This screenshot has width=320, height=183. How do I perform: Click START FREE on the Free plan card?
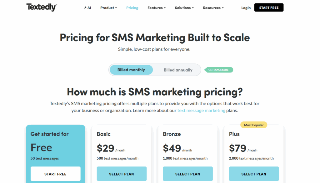click(x=55, y=174)
